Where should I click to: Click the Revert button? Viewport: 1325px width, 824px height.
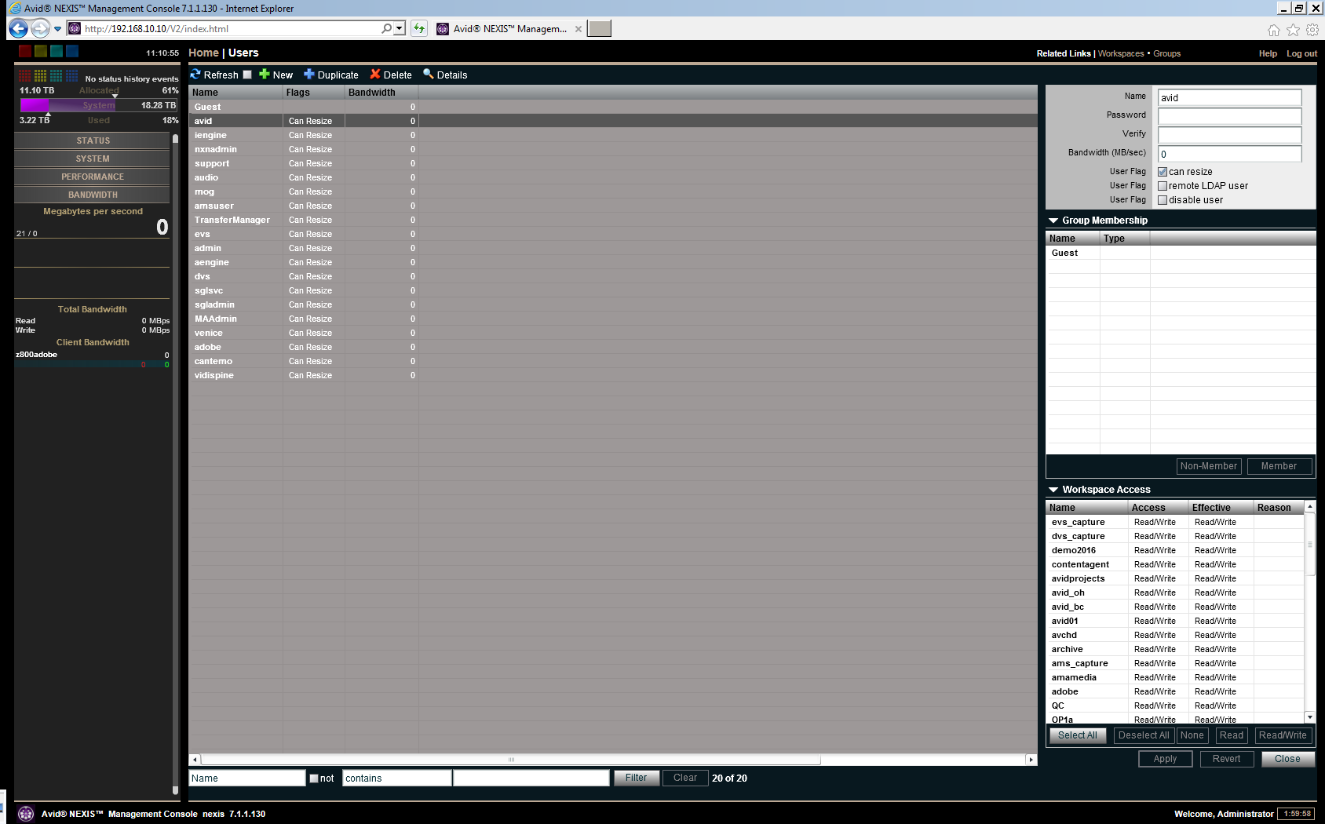tap(1226, 759)
